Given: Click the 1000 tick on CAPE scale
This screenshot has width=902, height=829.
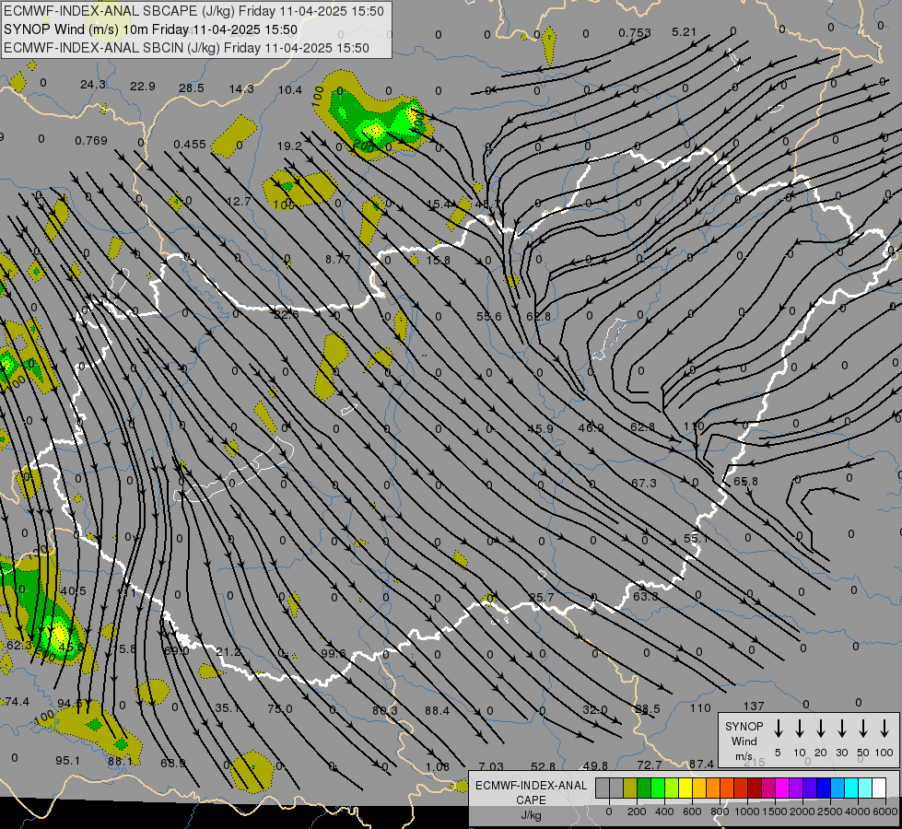Looking at the screenshot, I should pos(746,811).
